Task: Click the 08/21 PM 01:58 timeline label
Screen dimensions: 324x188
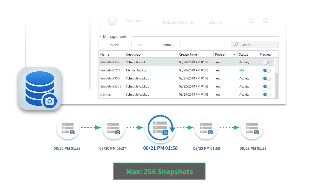Action: click(161, 148)
